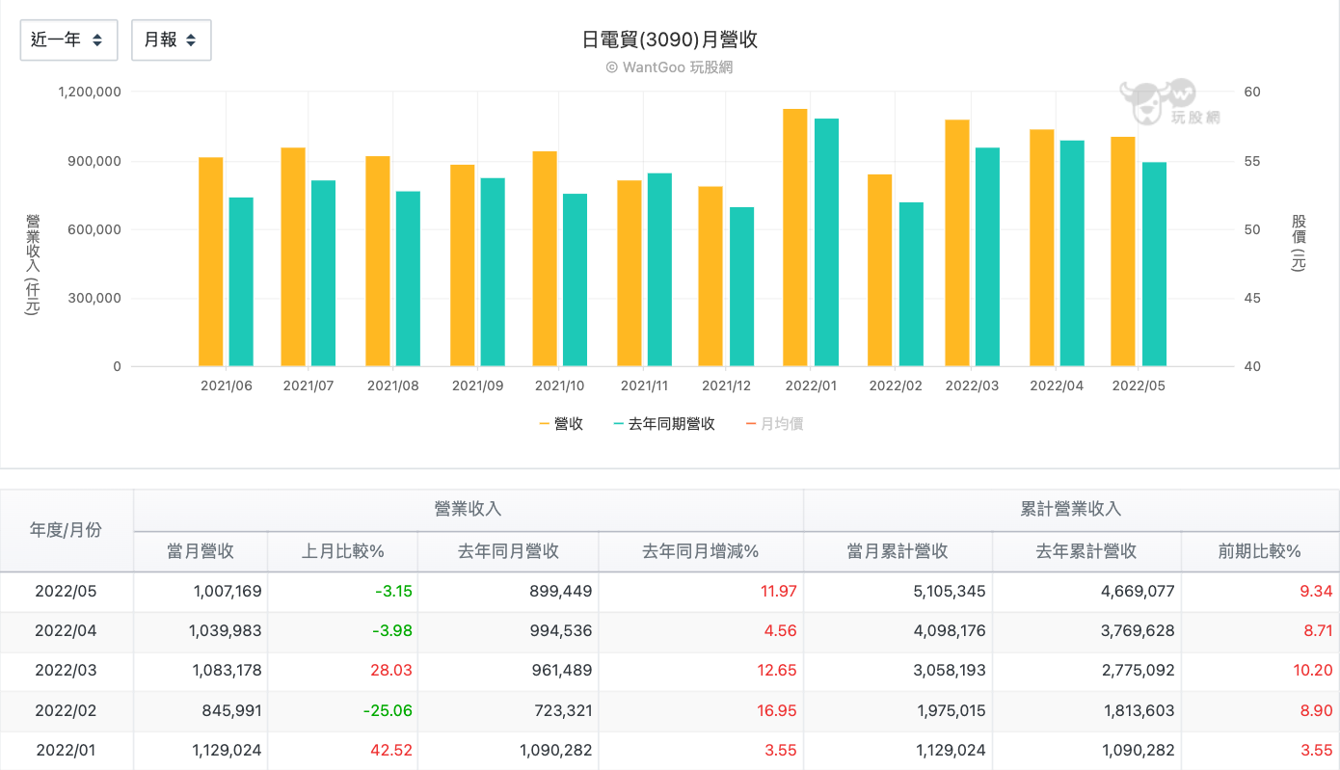Click the 2021/09 orange revenue bar
Image resolution: width=1340 pixels, height=770 pixels.
coord(462,266)
